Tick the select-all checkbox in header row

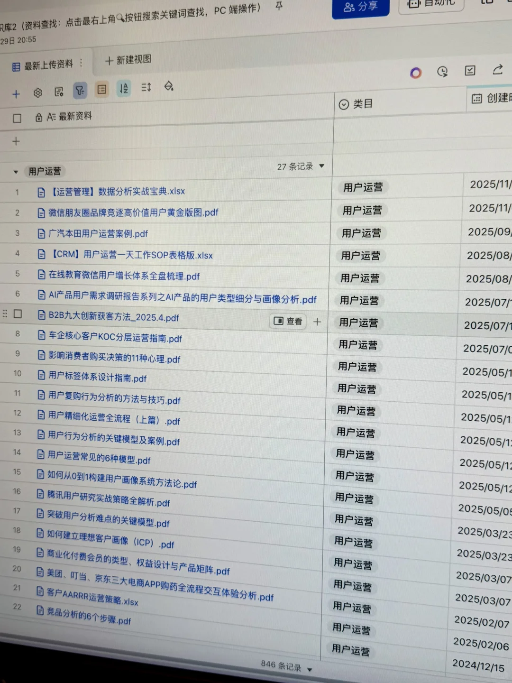click(x=17, y=118)
